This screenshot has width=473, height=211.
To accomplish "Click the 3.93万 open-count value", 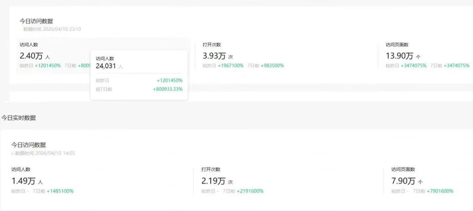I will tap(214, 56).
